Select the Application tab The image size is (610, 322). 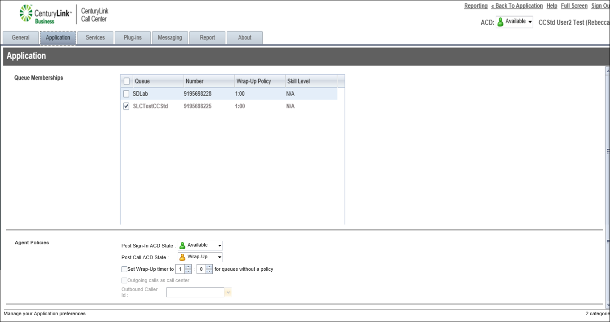(58, 38)
